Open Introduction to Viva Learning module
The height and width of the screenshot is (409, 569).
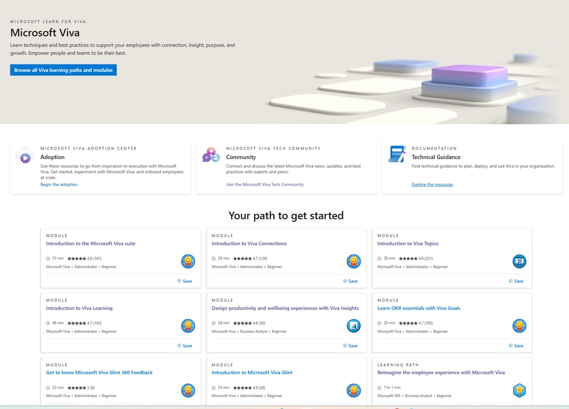click(79, 308)
